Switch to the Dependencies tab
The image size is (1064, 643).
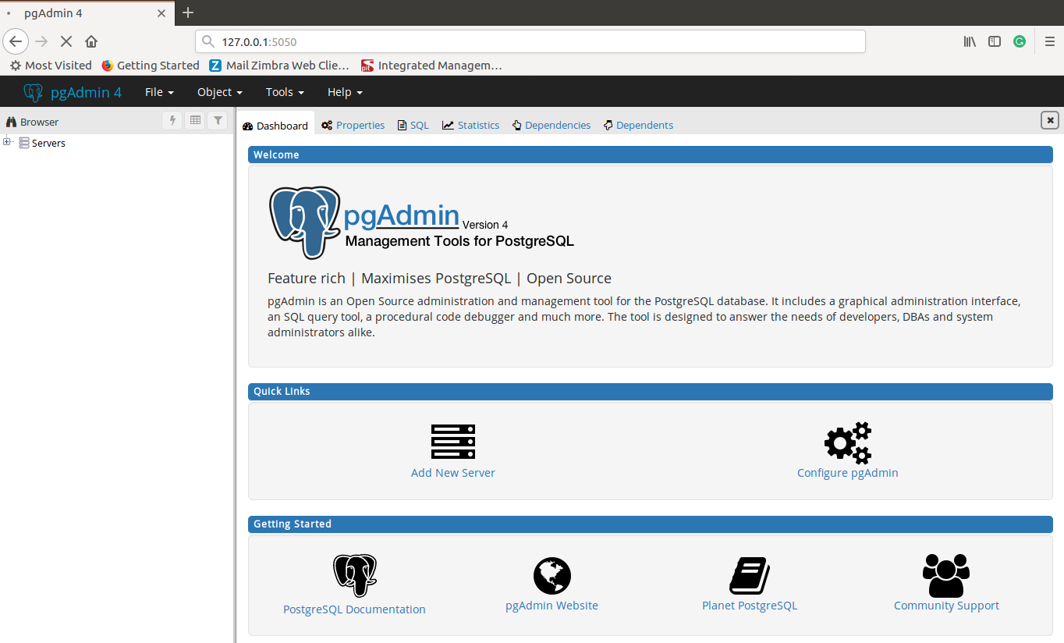coord(552,125)
